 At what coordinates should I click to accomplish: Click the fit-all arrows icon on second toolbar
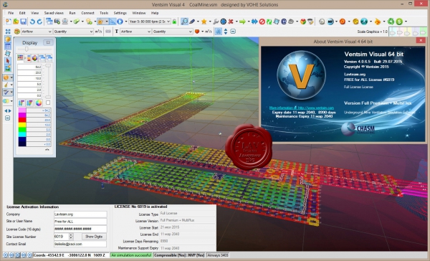(8, 32)
